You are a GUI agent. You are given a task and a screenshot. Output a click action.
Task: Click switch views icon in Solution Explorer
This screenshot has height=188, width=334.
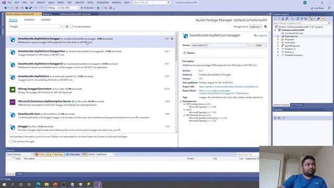pyautogui.click(x=287, y=19)
